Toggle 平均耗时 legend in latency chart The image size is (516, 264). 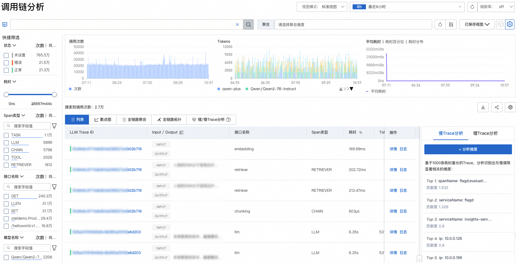(376, 91)
